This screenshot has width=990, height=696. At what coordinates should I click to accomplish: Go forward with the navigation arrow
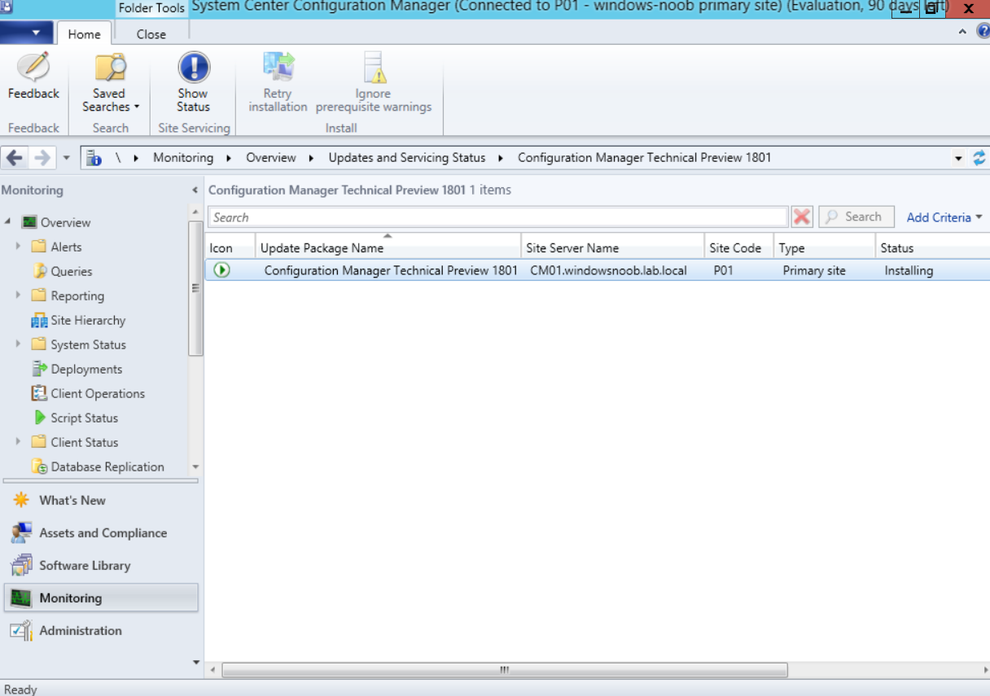tap(42, 158)
